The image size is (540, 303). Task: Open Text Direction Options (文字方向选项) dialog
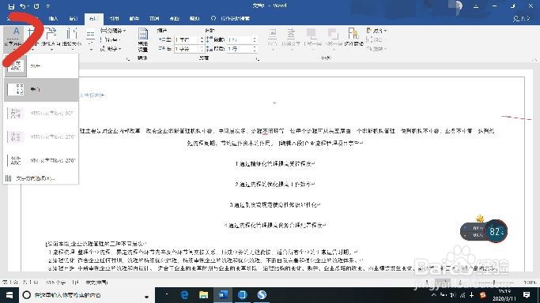[x=41, y=178]
